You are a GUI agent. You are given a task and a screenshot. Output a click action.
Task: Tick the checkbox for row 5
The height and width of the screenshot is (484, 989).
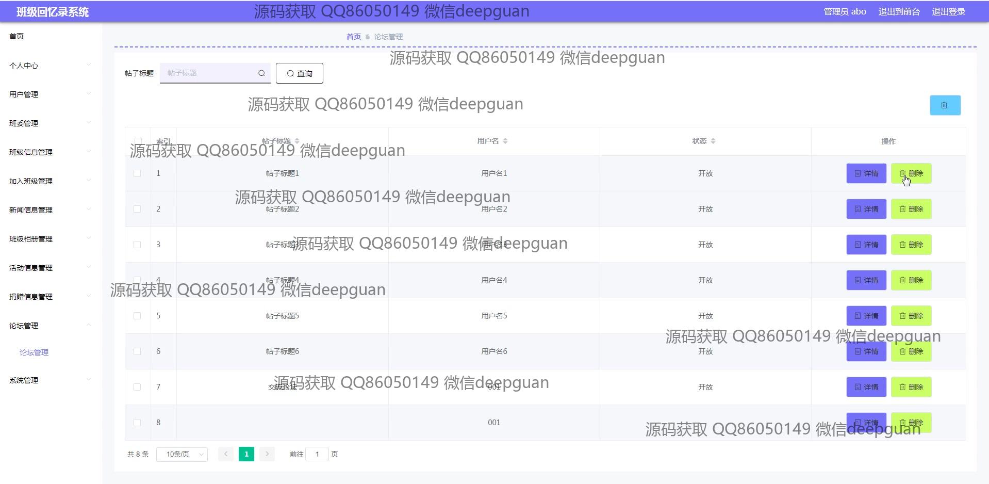(137, 316)
